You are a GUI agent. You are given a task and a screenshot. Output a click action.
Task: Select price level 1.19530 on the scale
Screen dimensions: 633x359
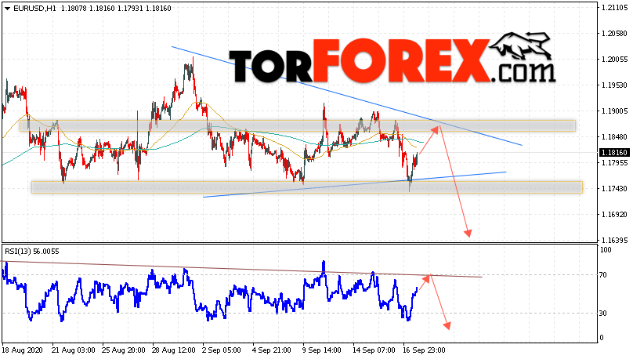pyautogui.click(x=614, y=85)
